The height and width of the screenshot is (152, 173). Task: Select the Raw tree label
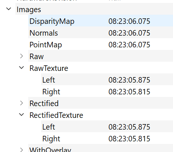tap(37, 57)
